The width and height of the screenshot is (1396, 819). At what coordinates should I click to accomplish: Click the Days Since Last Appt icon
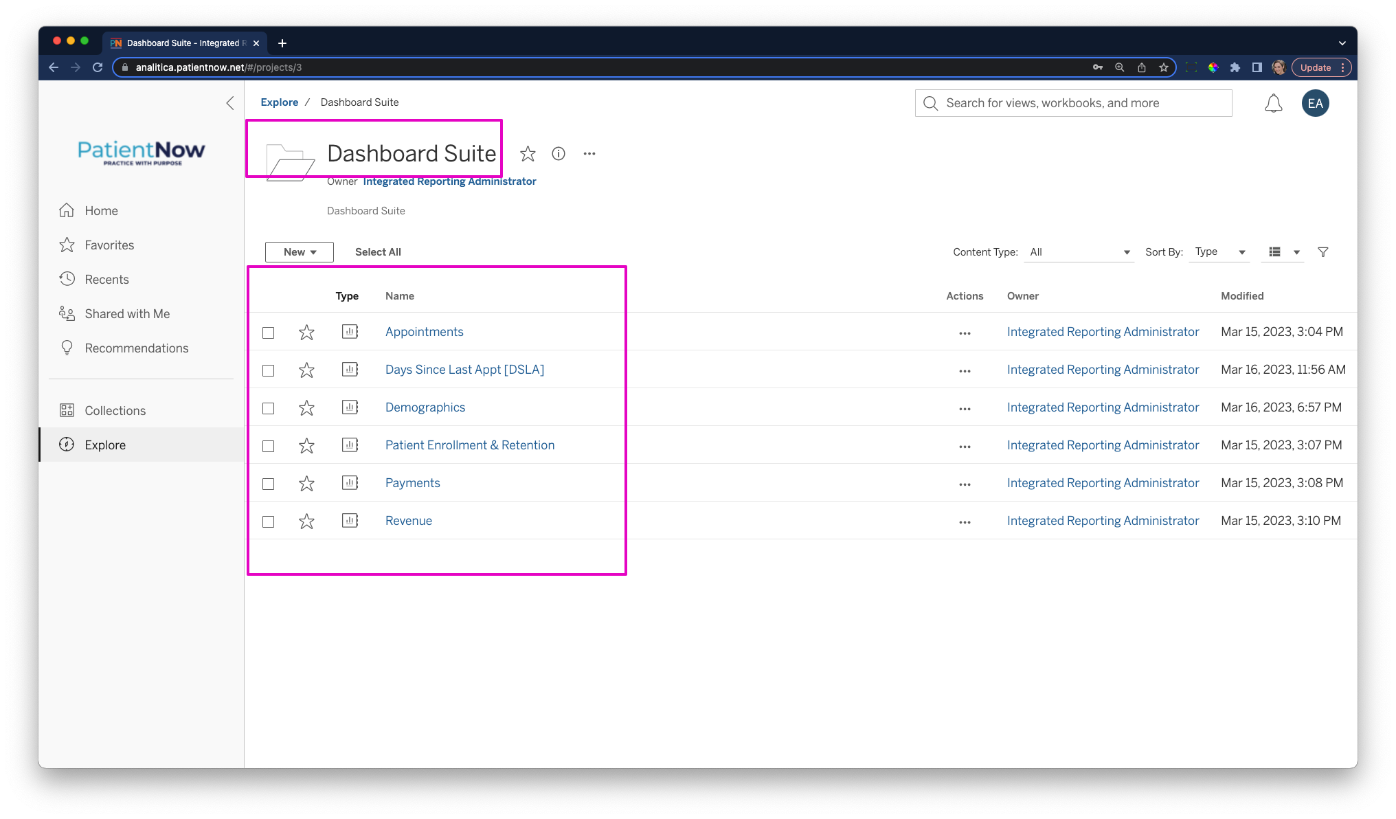click(348, 368)
